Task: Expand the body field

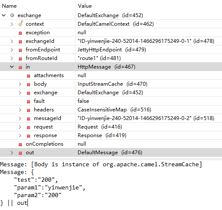Action: [20, 84]
